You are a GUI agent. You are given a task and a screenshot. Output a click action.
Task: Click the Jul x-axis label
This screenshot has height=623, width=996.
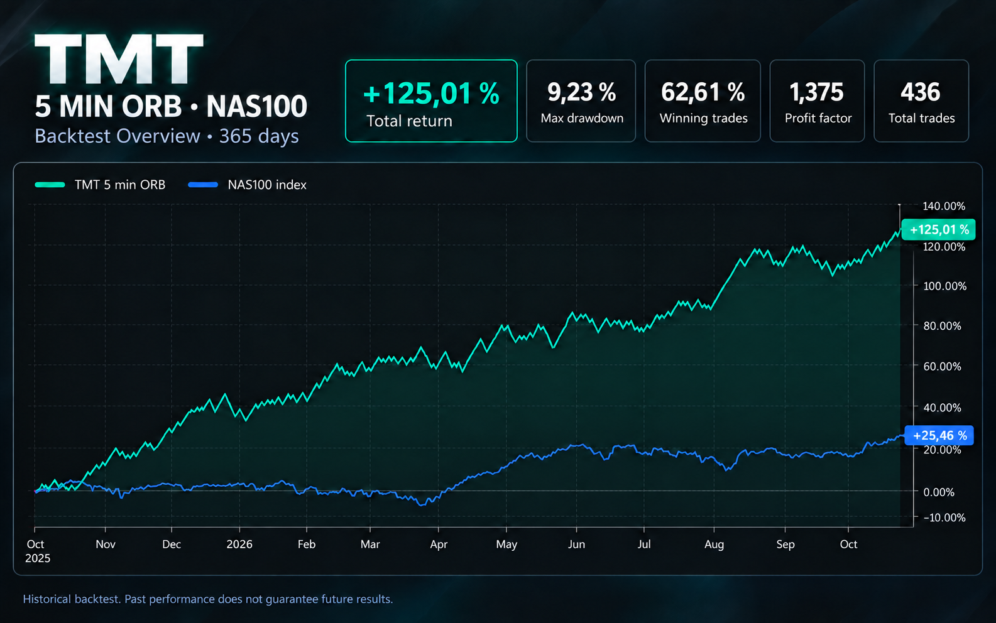(x=644, y=544)
